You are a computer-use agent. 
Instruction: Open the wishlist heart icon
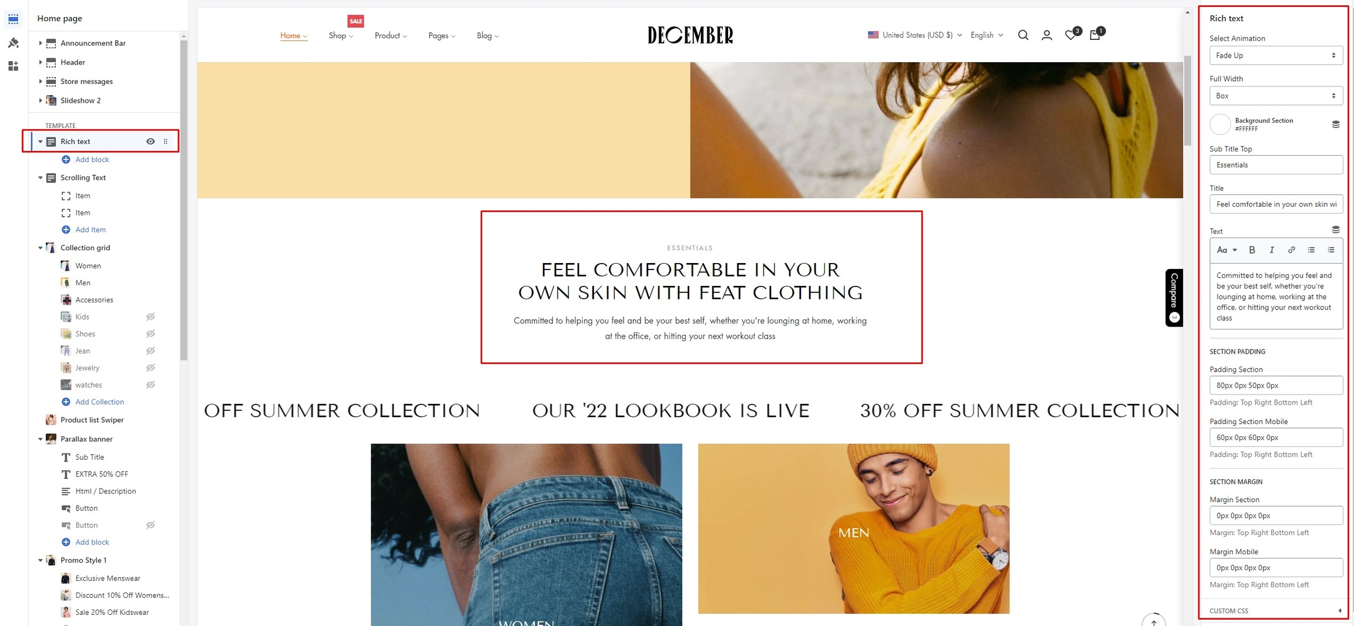click(1071, 35)
